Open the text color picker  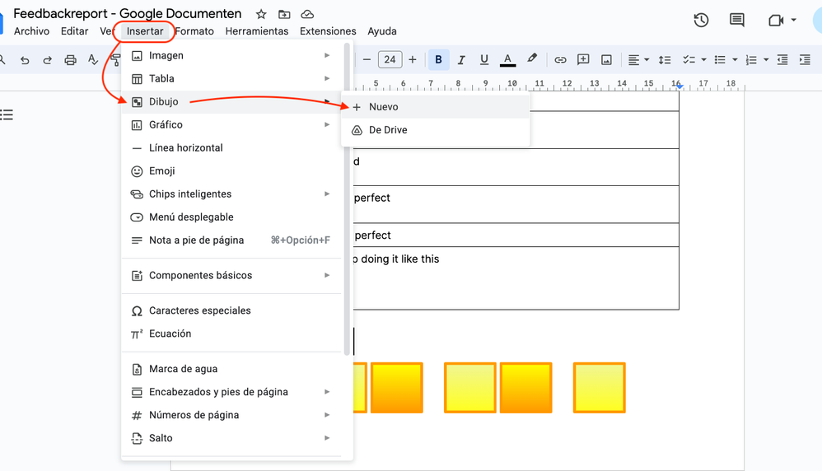pos(507,60)
